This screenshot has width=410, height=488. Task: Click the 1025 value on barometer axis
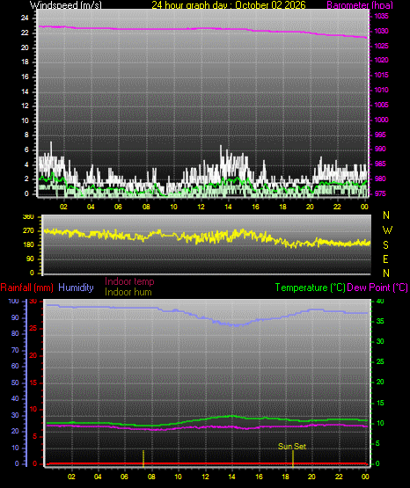pyautogui.click(x=381, y=46)
